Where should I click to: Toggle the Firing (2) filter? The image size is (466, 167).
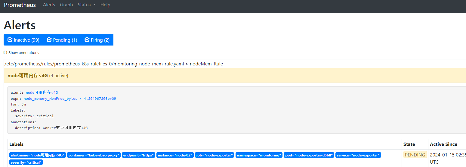click(97, 40)
